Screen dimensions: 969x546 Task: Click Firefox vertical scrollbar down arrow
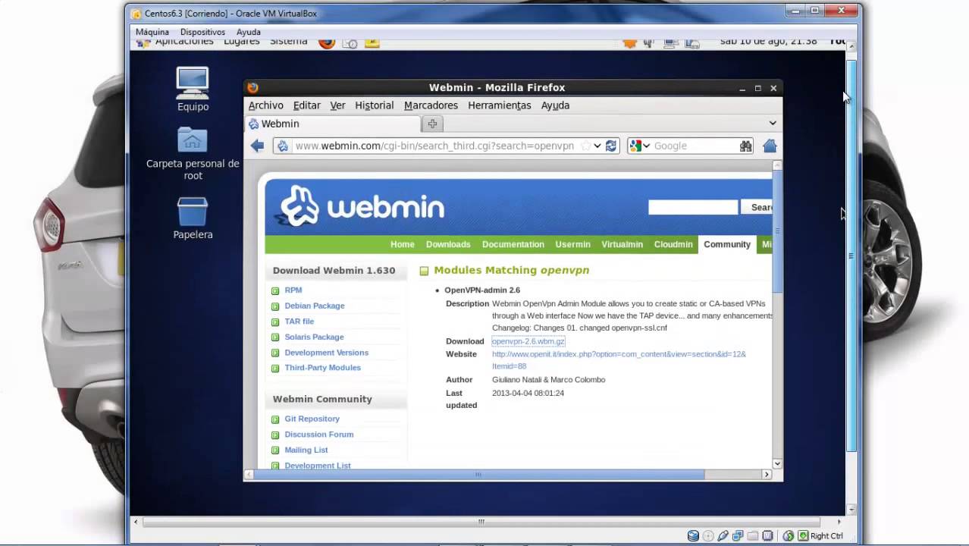[777, 463]
